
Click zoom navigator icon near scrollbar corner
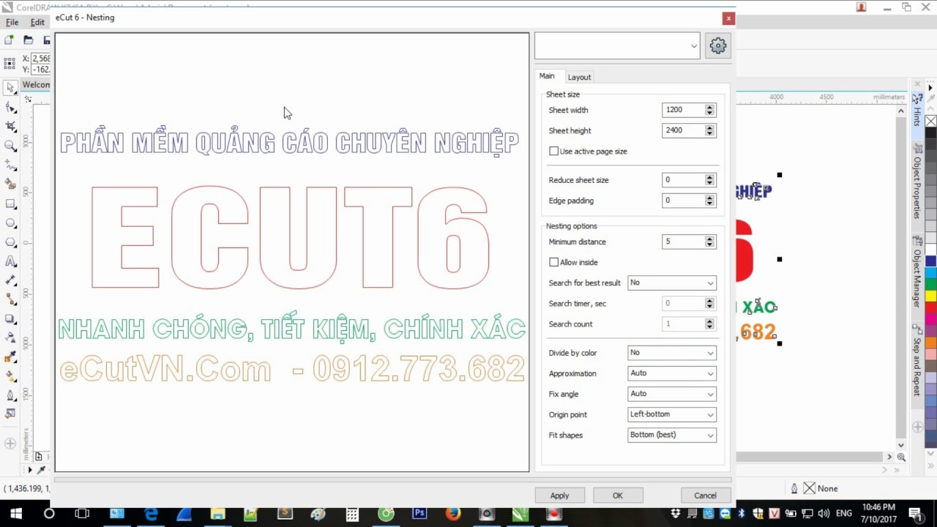pyautogui.click(x=901, y=457)
